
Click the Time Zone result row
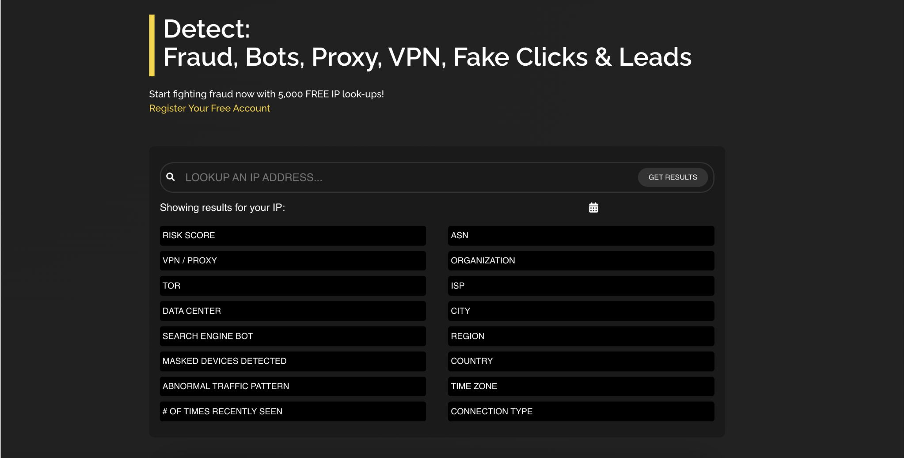click(x=581, y=387)
